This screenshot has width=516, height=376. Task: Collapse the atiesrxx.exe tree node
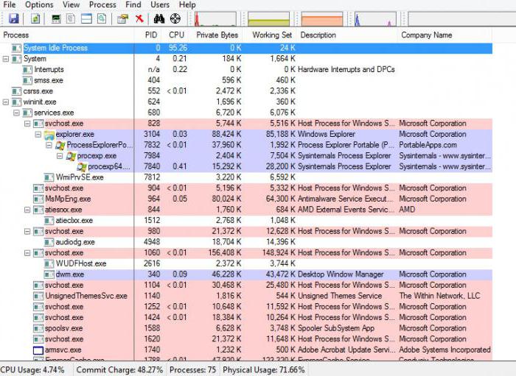click(x=27, y=210)
